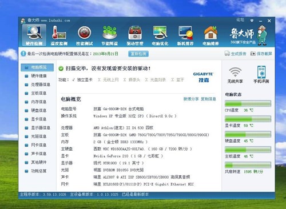Click the 明基 DVDROM optical drive row
286x209 pixels.
click(102, 170)
